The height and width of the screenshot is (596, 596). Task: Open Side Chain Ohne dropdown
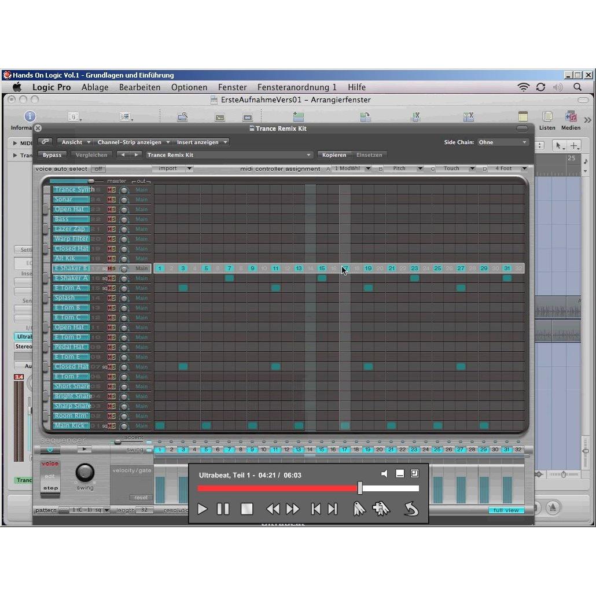click(502, 142)
